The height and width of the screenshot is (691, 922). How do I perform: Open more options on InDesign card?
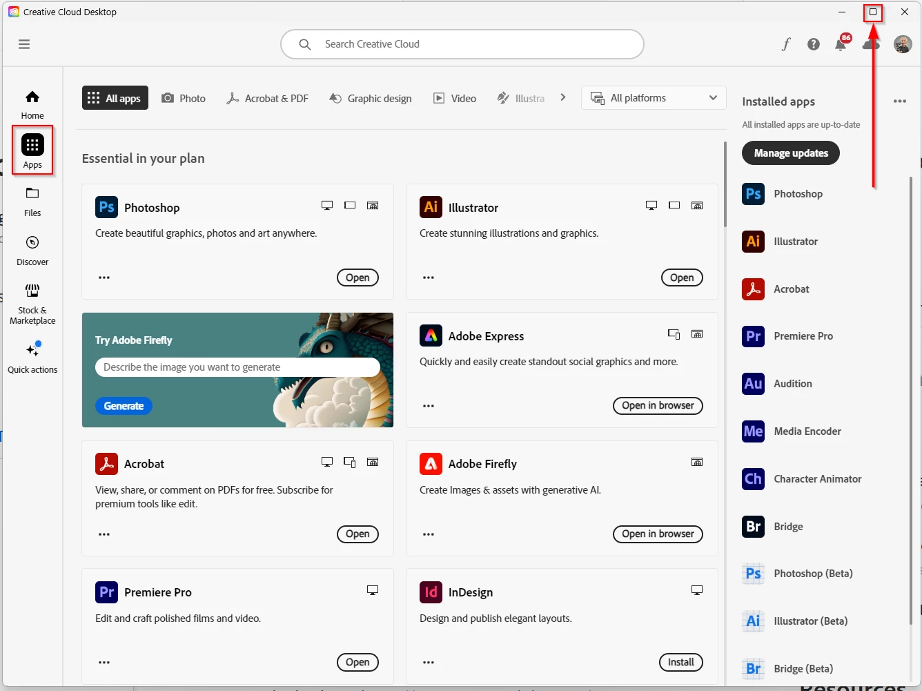click(429, 663)
